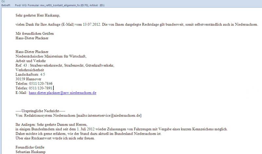Click greeting 'Sehr geehrter Herr Haskamp,'

point(38,15)
